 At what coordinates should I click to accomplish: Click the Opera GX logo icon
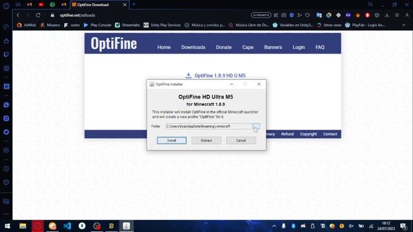pyautogui.click(x=6, y=6)
